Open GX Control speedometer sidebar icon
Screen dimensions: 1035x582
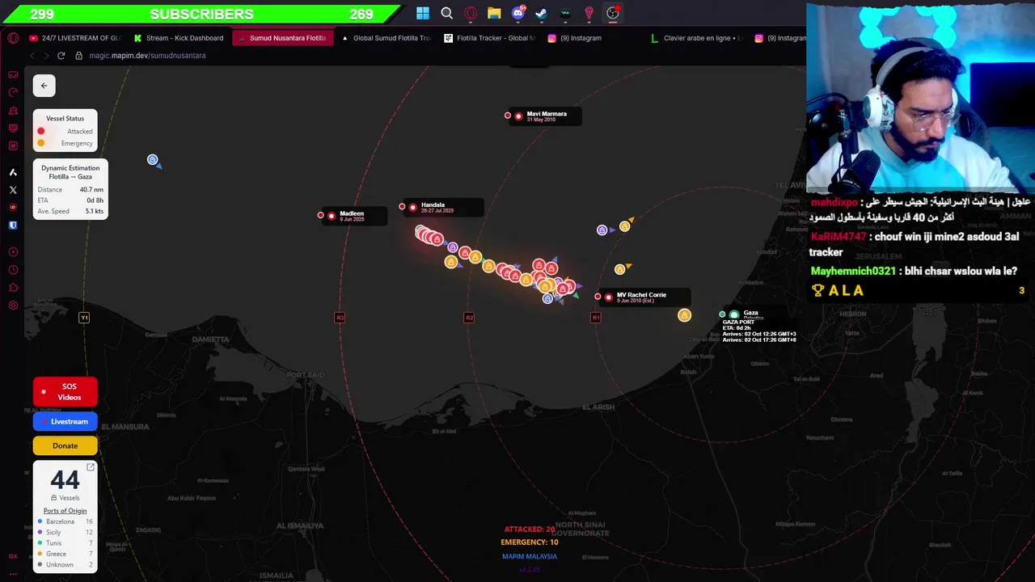(x=13, y=92)
